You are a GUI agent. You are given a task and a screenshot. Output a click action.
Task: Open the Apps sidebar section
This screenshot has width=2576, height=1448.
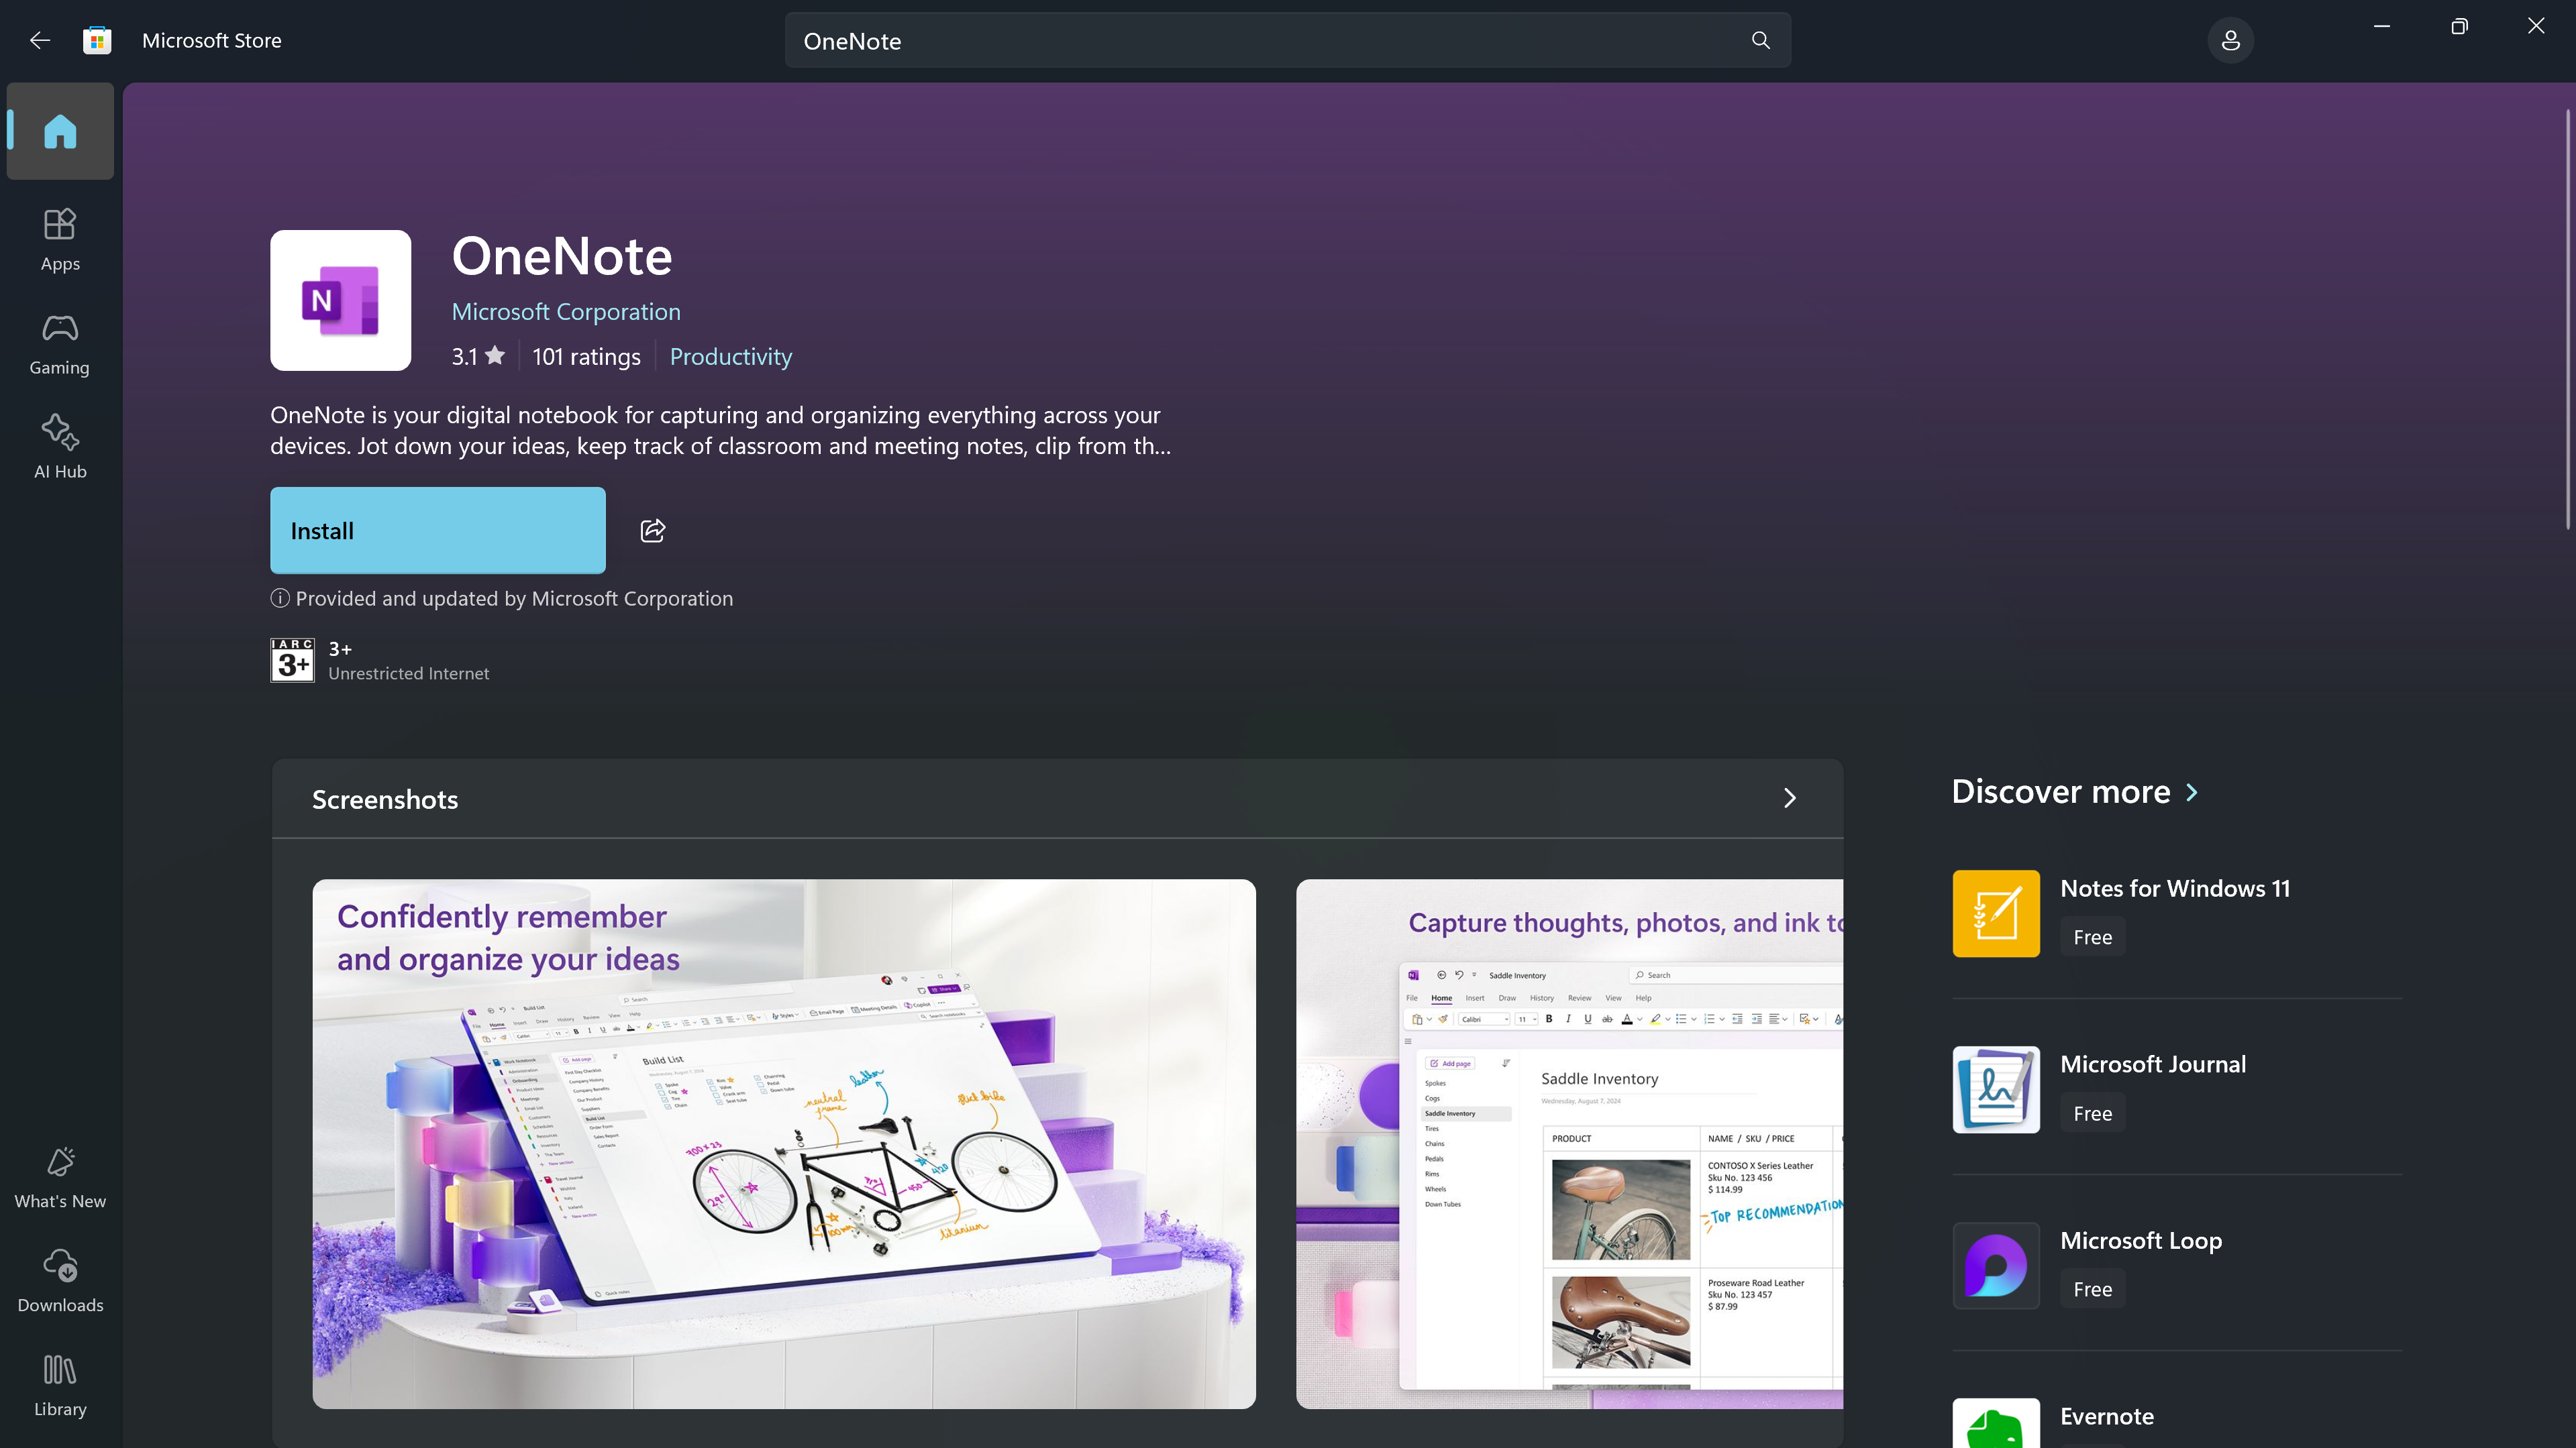click(60, 240)
